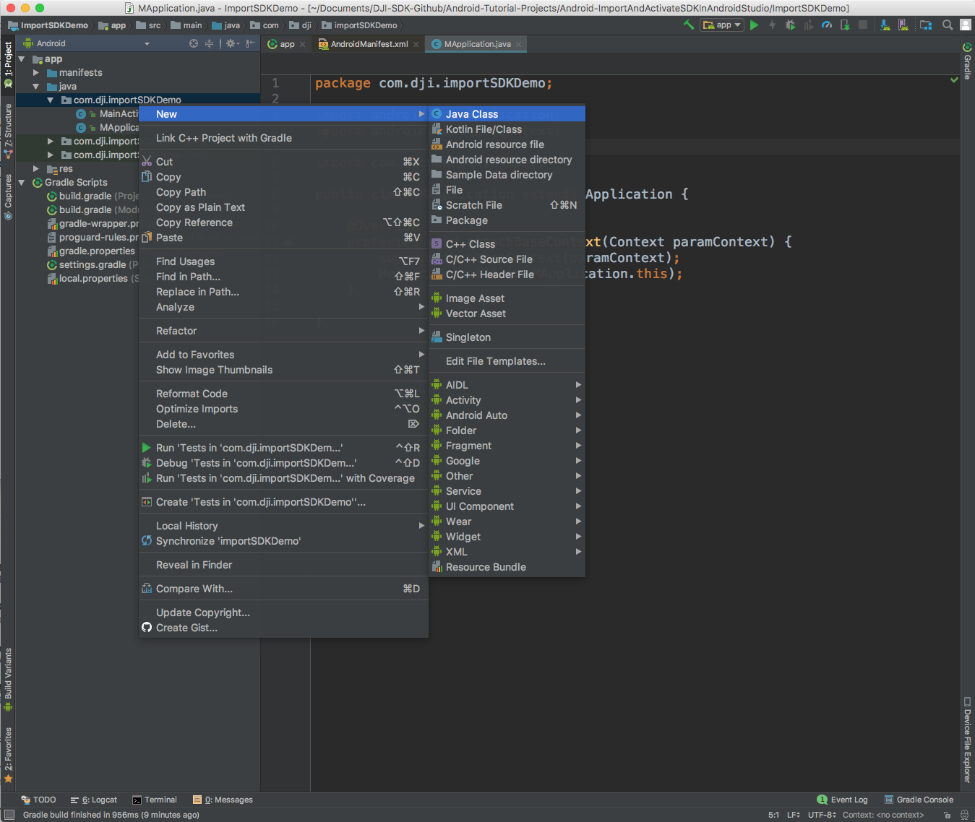The width and height of the screenshot is (975, 822).
Task: Click the LF line separator selector
Action: coord(794,815)
